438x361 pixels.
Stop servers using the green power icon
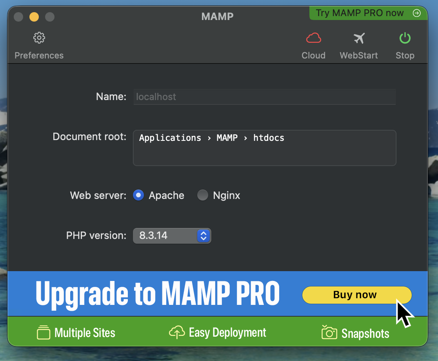pos(405,38)
